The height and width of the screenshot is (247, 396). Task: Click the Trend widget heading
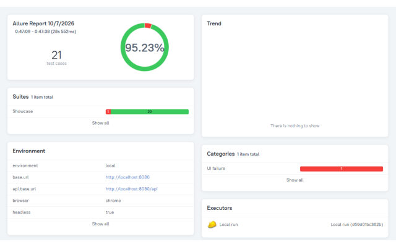pyautogui.click(x=214, y=23)
